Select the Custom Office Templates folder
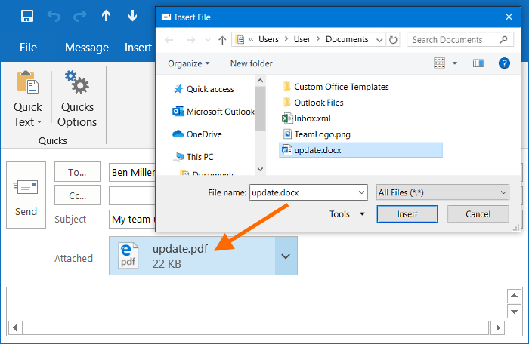The width and height of the screenshot is (529, 344). [336, 87]
